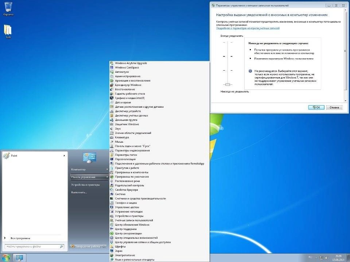Open Параметры индексирования entry
Image resolution: width=350 pixels, height=262 pixels.
click(132, 150)
